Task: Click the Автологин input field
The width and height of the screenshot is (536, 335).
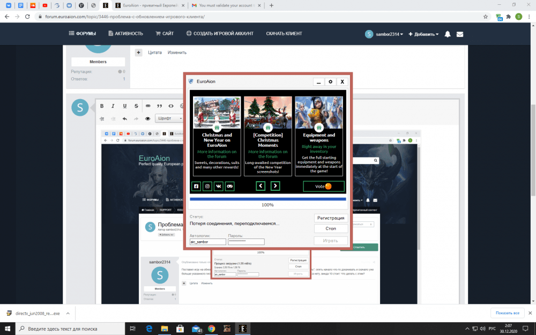Action: click(207, 242)
